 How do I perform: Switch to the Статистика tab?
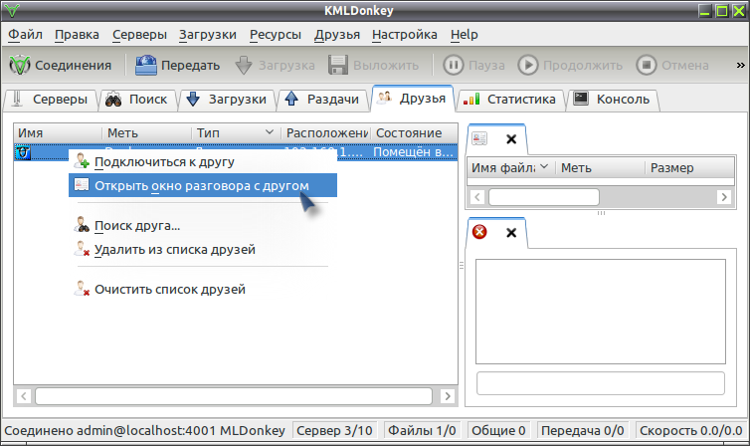click(510, 100)
